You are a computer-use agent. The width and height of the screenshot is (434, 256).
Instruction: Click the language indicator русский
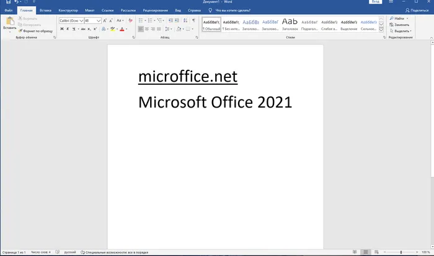click(70, 252)
